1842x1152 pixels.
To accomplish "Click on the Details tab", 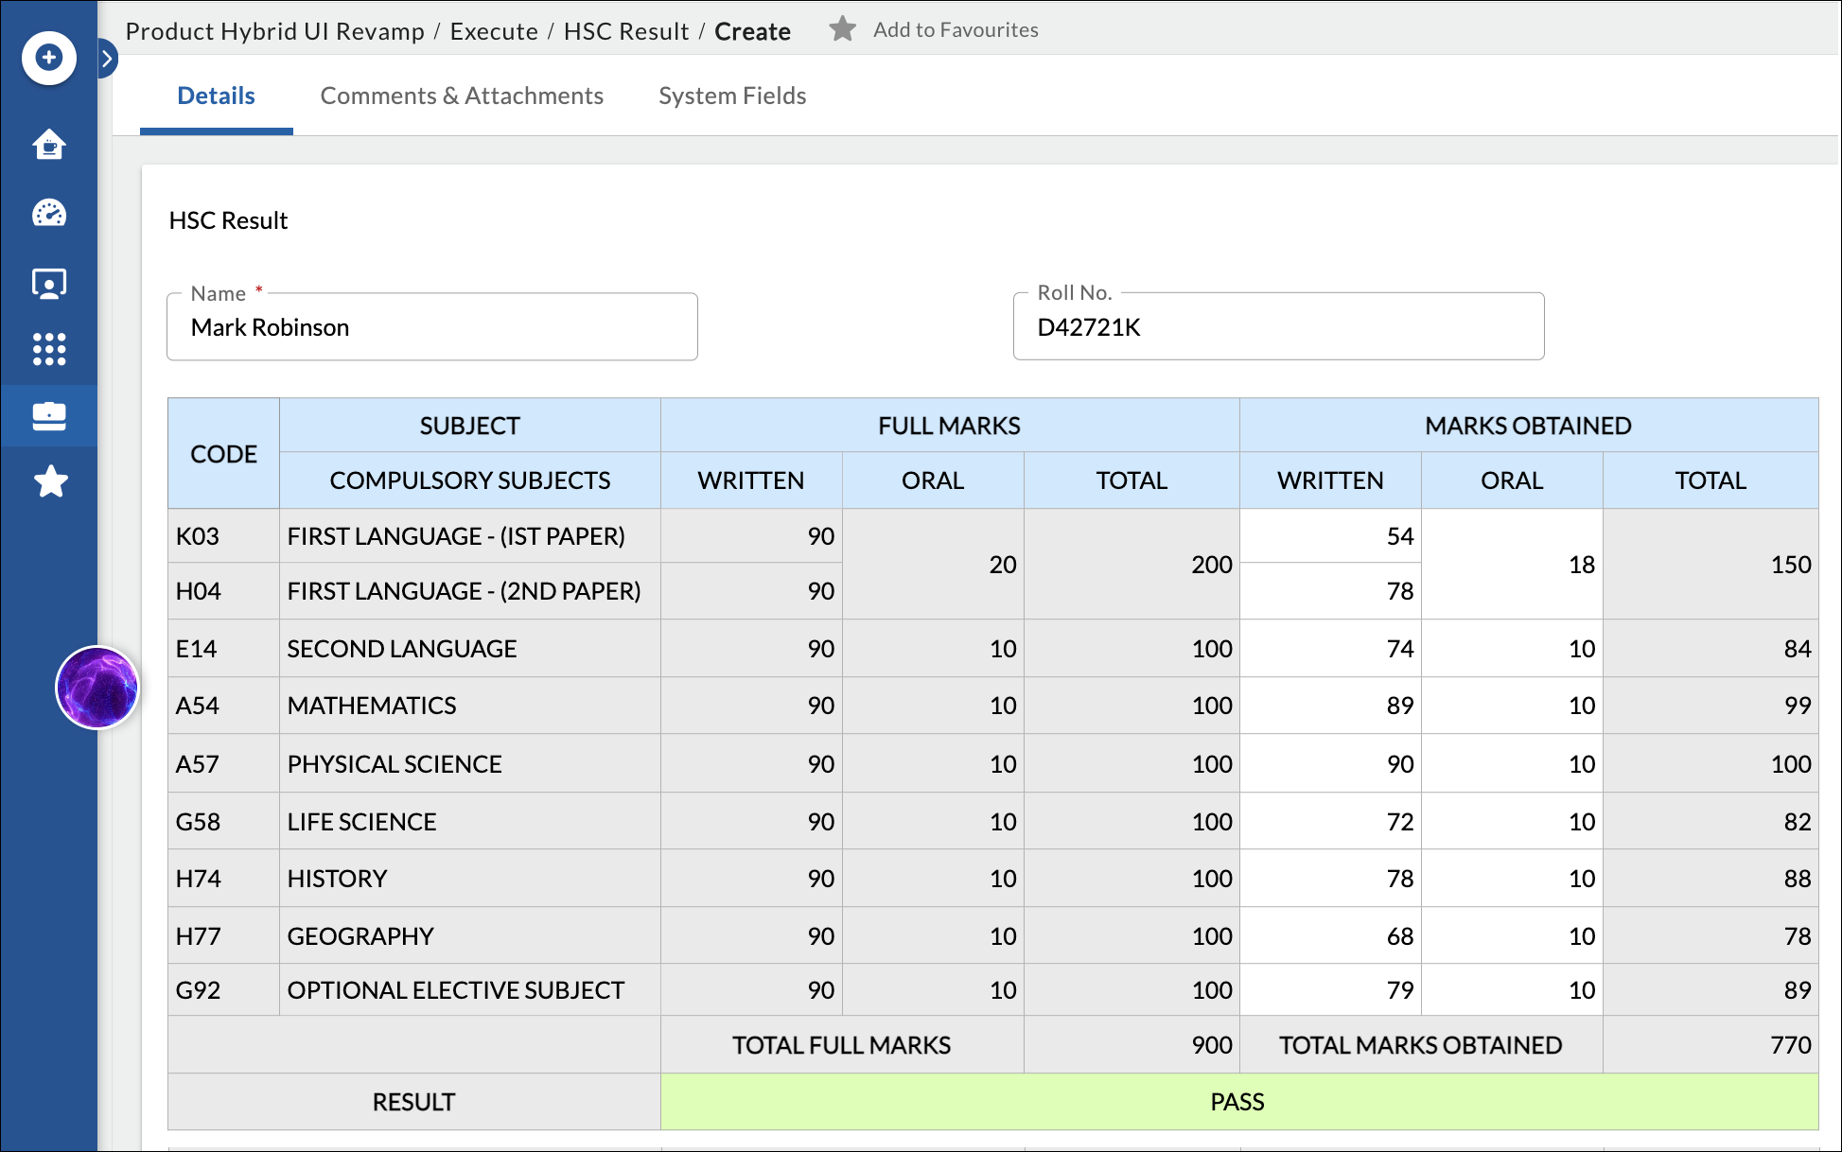I will 217,95.
